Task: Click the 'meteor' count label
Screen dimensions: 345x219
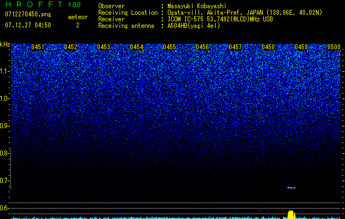Action: (78, 17)
